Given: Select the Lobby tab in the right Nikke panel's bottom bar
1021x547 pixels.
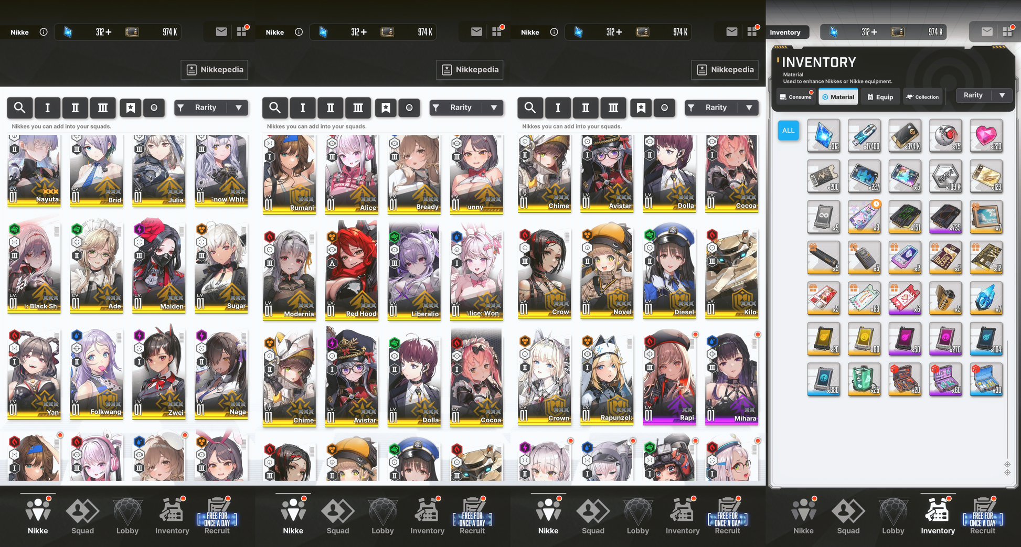Looking at the screenshot, I should point(638,516).
